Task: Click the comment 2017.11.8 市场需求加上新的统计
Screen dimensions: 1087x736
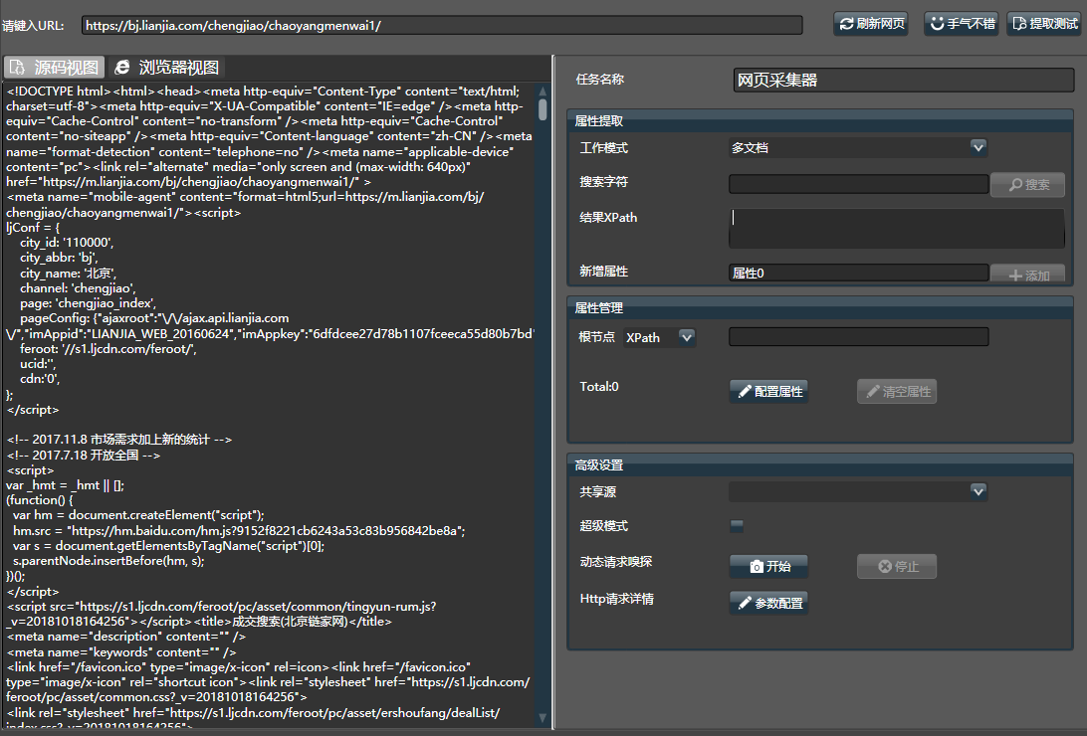Action: [118, 440]
